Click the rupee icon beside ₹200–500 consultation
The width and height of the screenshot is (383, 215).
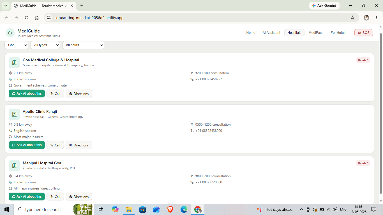tap(192, 73)
